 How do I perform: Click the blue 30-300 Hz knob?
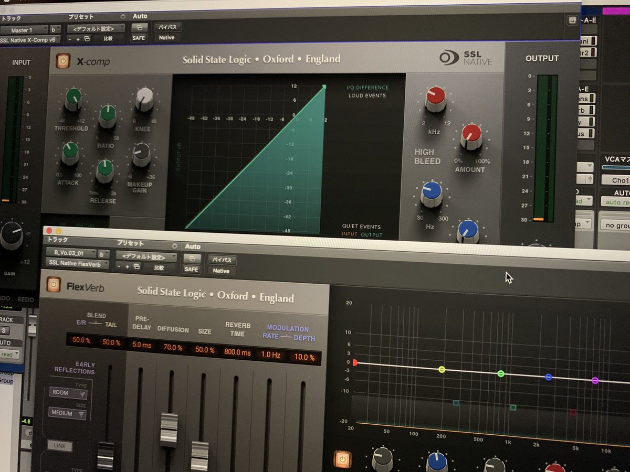pyautogui.click(x=432, y=194)
